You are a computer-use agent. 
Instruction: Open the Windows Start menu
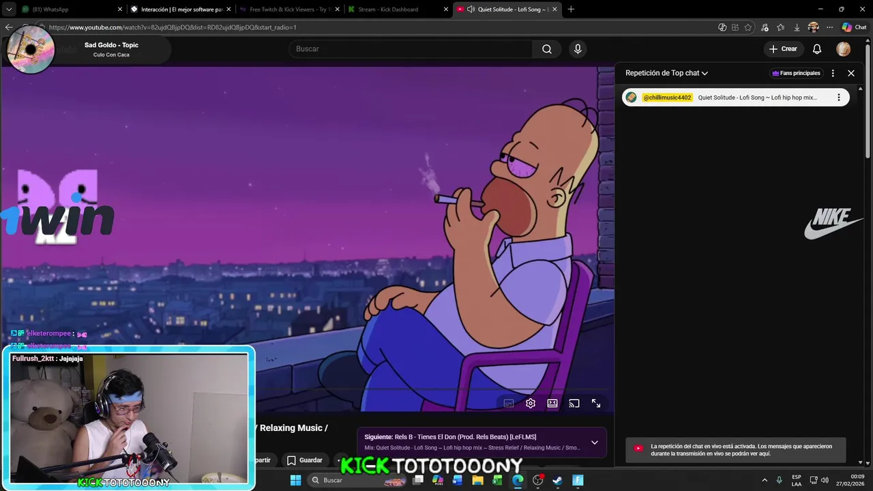295,480
